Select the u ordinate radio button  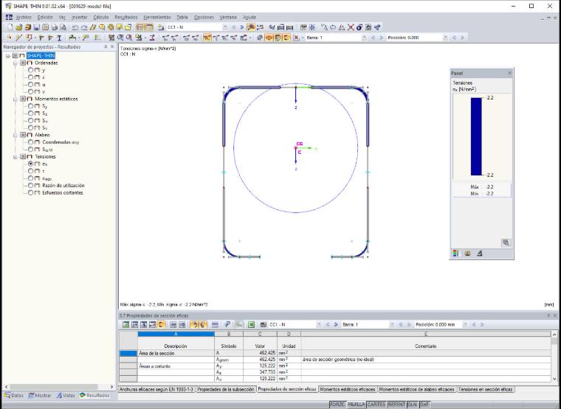pos(31,84)
